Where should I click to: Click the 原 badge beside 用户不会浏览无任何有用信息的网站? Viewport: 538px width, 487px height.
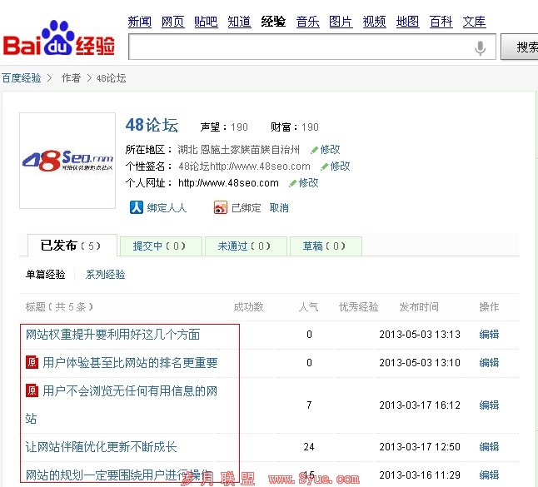[x=32, y=390]
